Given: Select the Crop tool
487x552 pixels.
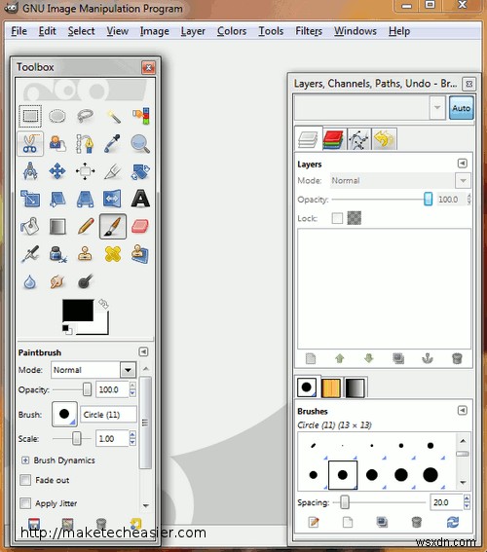Looking at the screenshot, I should click(113, 171).
